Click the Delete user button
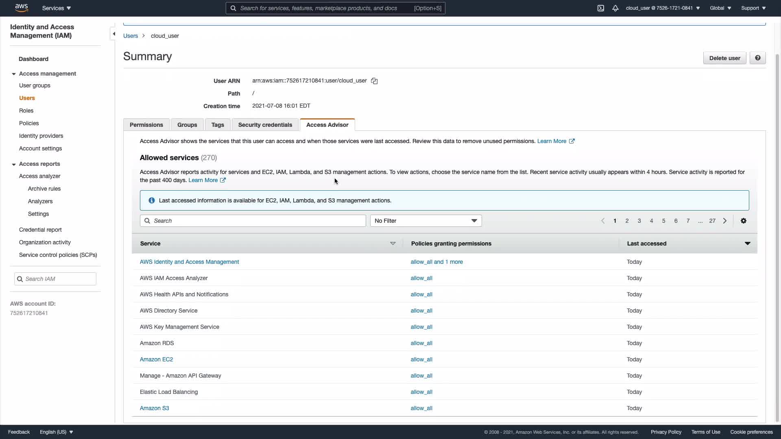781x439 pixels. 724,58
